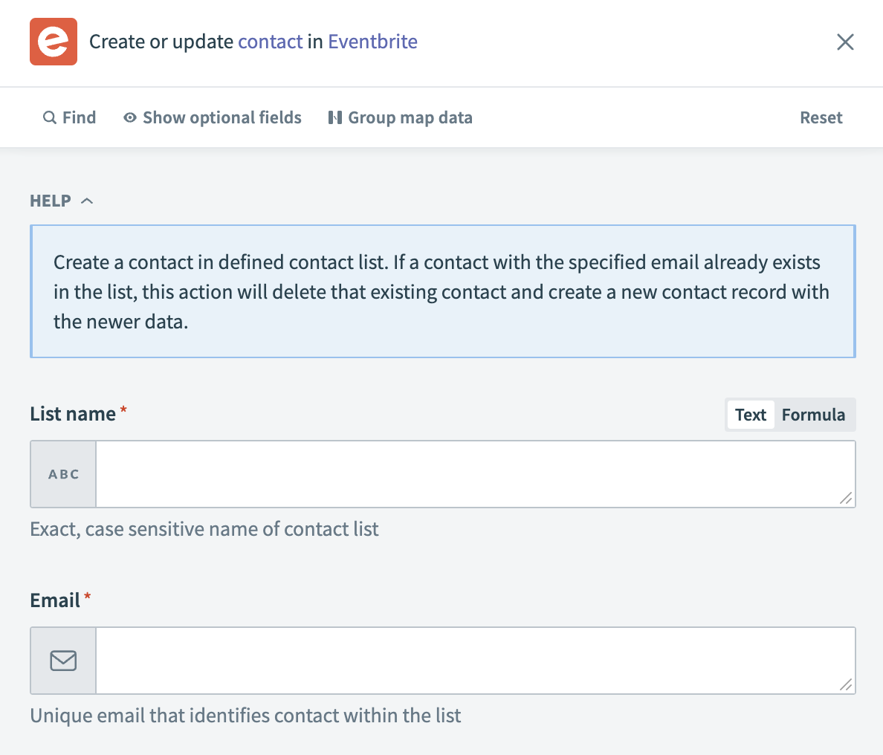Click the Find magnifier icon

[x=49, y=117]
